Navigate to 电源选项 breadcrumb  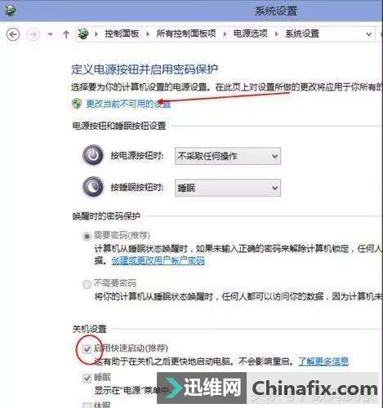pos(251,33)
